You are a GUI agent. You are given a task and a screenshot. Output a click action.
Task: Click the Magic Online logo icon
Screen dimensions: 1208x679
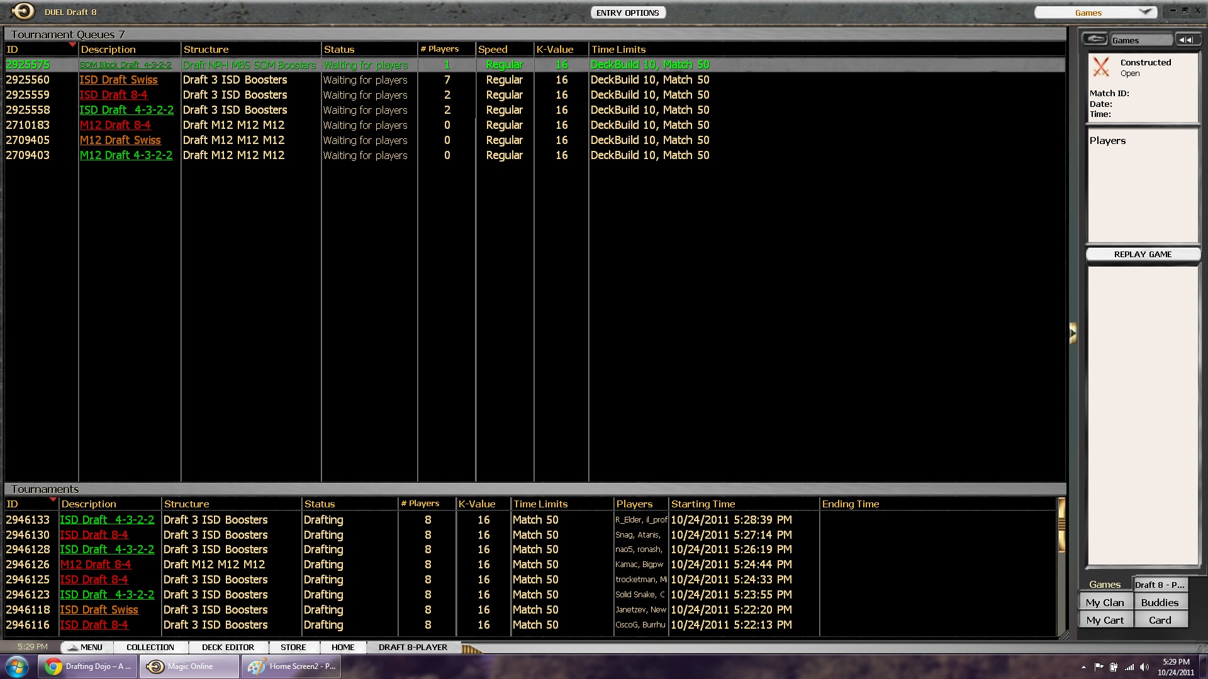point(23,11)
